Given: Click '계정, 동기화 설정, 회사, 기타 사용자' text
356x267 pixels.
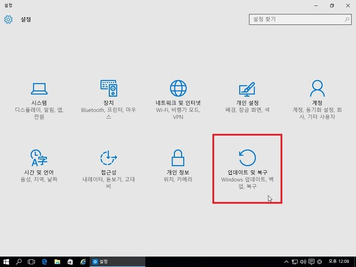Looking at the screenshot, I should [317, 113].
